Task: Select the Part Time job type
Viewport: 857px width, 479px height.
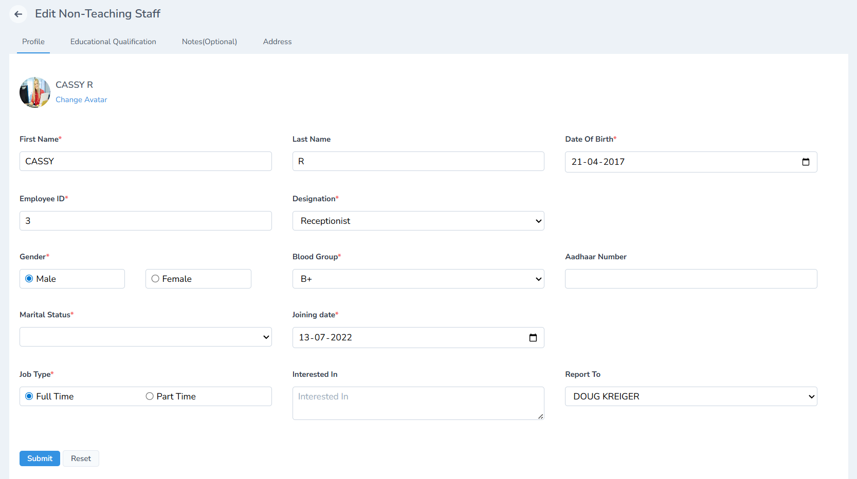Action: coord(150,396)
